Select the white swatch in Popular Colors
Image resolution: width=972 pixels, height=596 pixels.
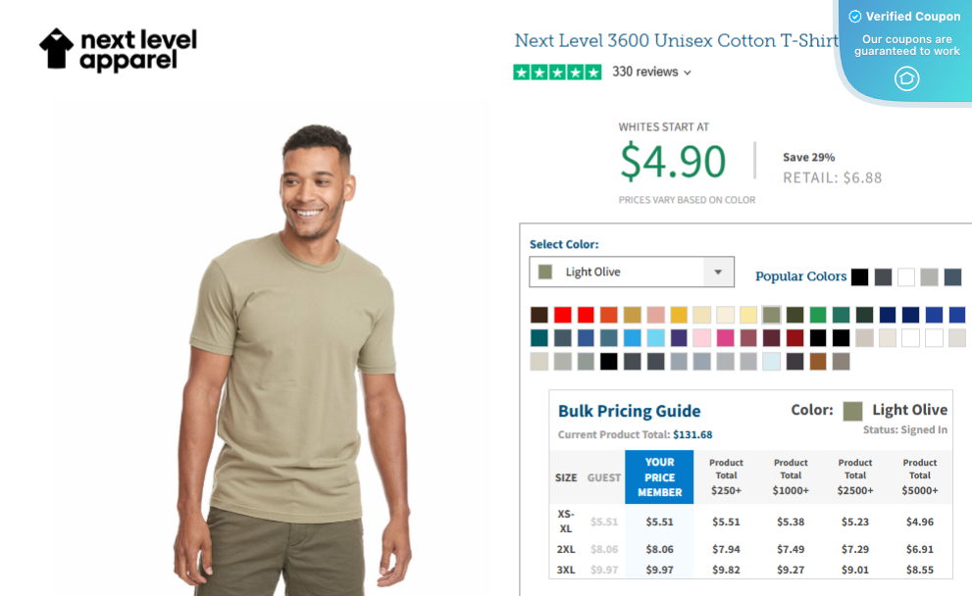(x=905, y=276)
